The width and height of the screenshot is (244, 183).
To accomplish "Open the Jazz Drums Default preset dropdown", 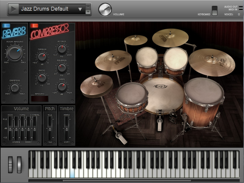I will click(80, 9).
